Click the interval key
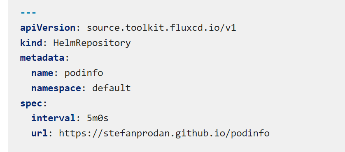This screenshot has height=152, width=345. (x=53, y=118)
